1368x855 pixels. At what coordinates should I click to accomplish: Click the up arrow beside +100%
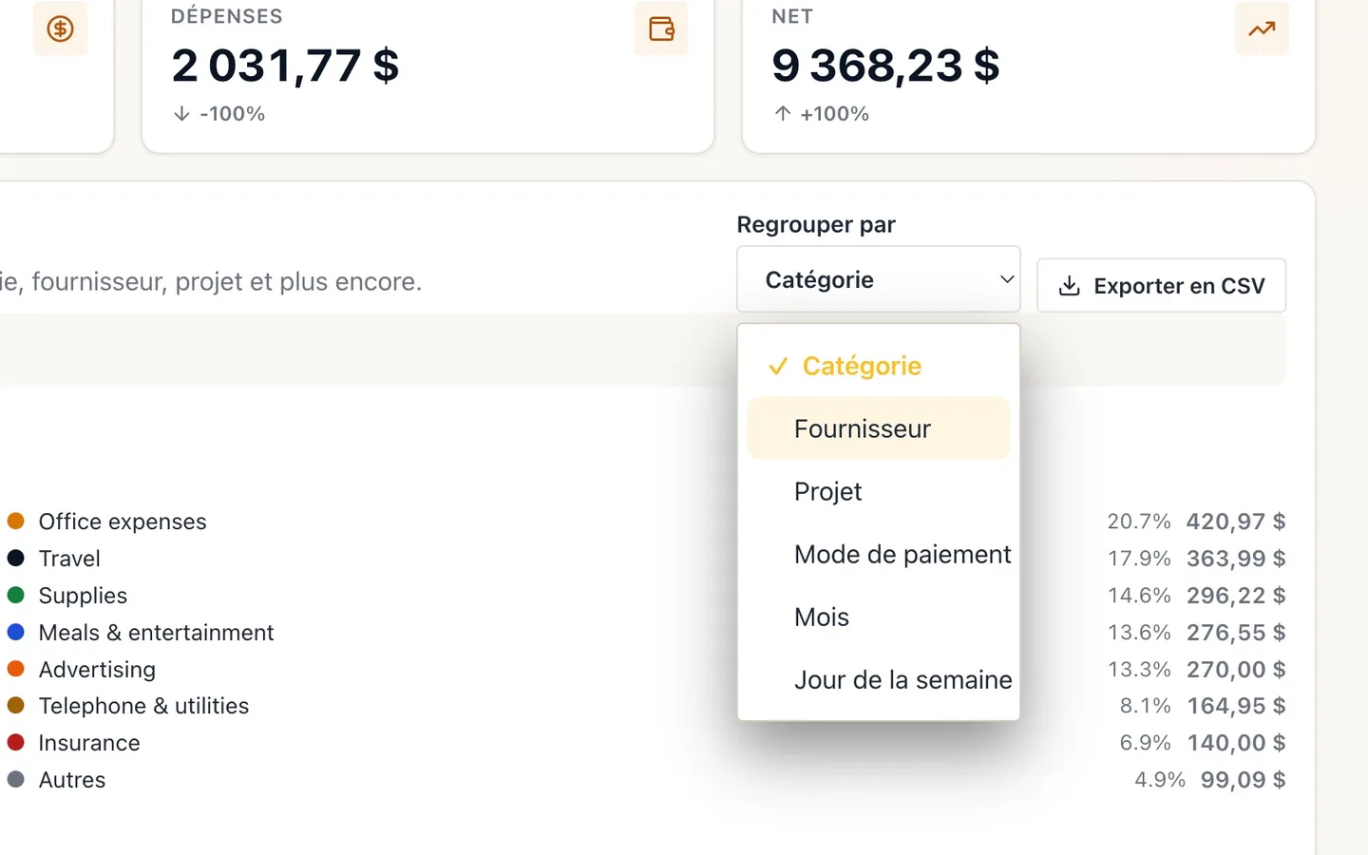coord(782,114)
